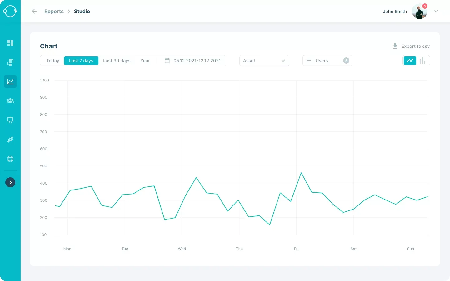Switch chart view to bar graph mode
The height and width of the screenshot is (281, 450).
pos(422,61)
